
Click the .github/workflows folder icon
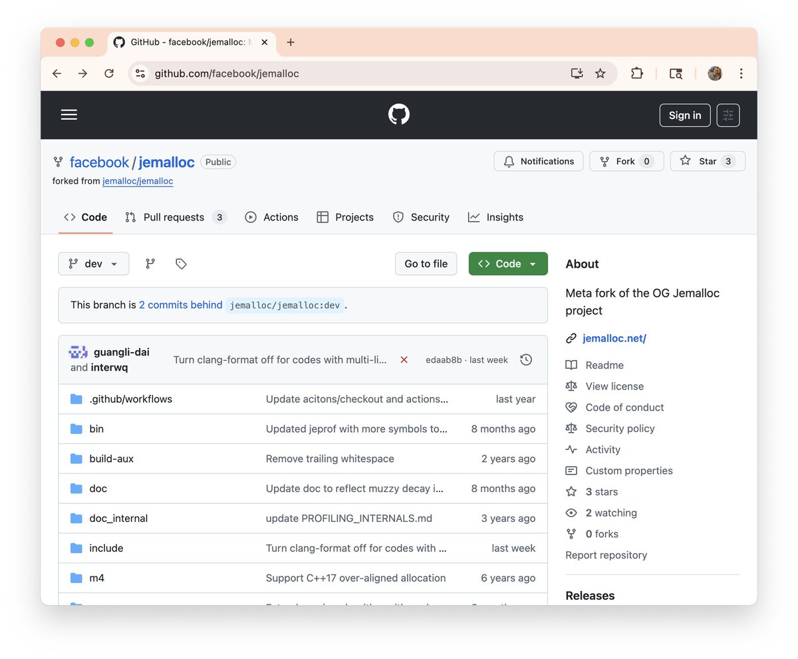(76, 399)
